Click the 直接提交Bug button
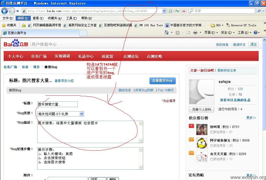Image resolution: width=266 pixels, height=180 pixels. [x=162, y=81]
